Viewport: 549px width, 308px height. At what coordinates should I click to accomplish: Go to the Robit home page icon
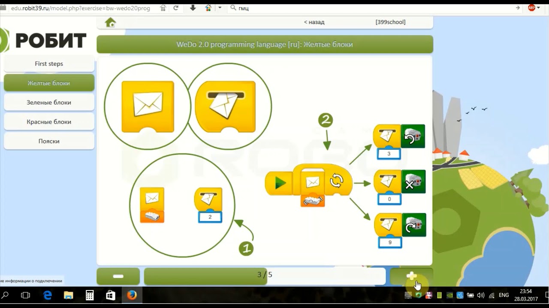(111, 22)
